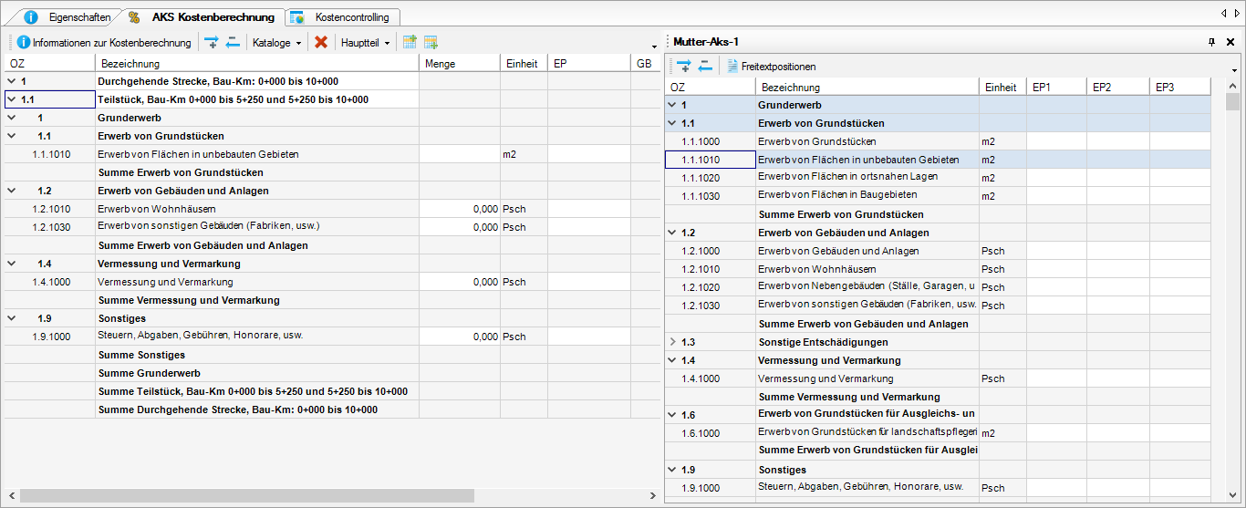Open the Hauptteil dropdown
1246x508 pixels.
click(364, 42)
